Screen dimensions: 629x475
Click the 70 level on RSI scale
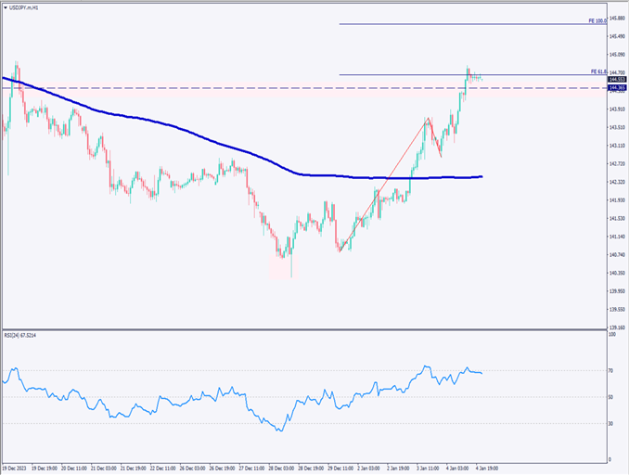pyautogui.click(x=611, y=370)
